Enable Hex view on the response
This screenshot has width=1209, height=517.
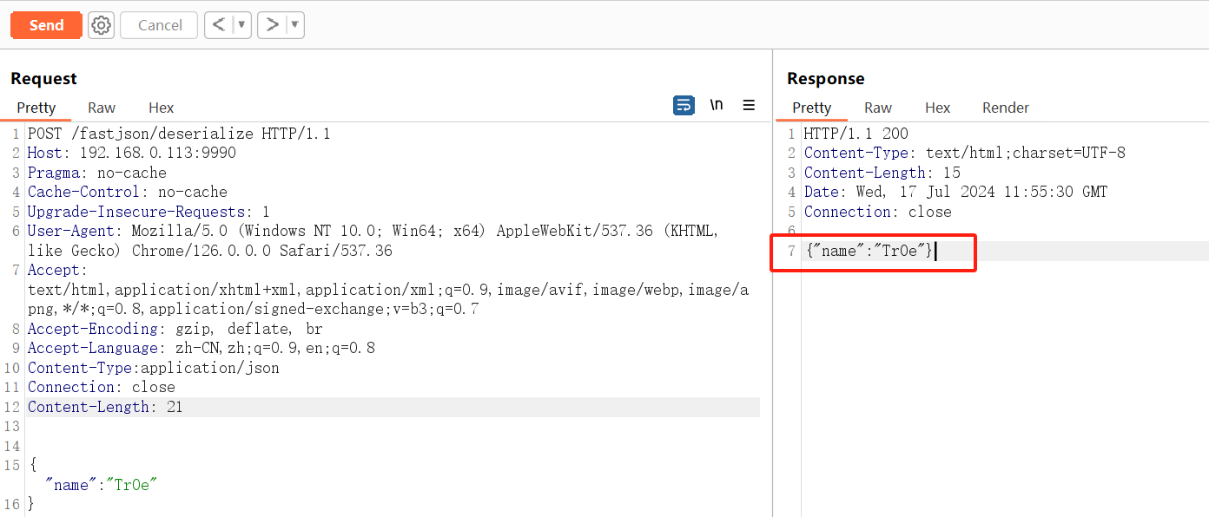[x=937, y=108]
